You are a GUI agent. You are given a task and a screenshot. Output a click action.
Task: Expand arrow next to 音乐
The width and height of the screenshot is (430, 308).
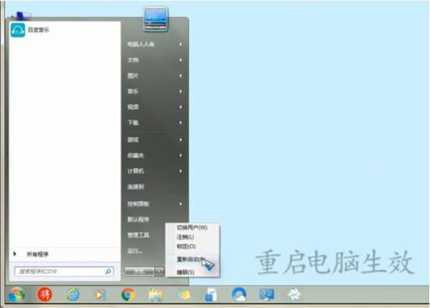181,91
